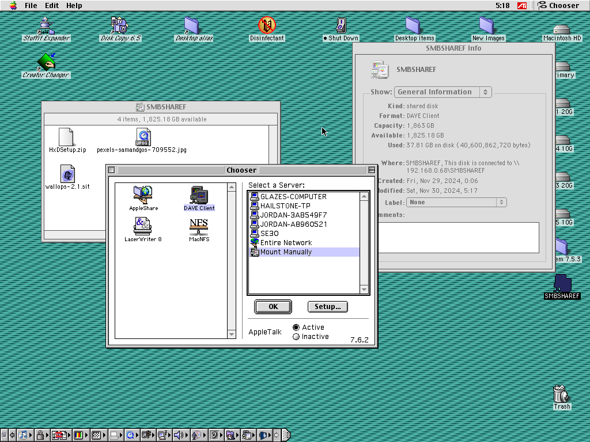590x442 pixels.
Task: Select HAILSTONE-TP in server list
Action: (304, 206)
